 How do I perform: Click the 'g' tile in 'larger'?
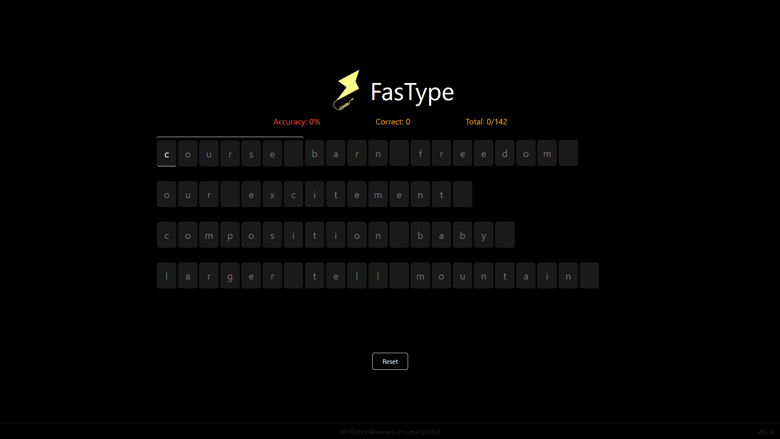coord(230,275)
